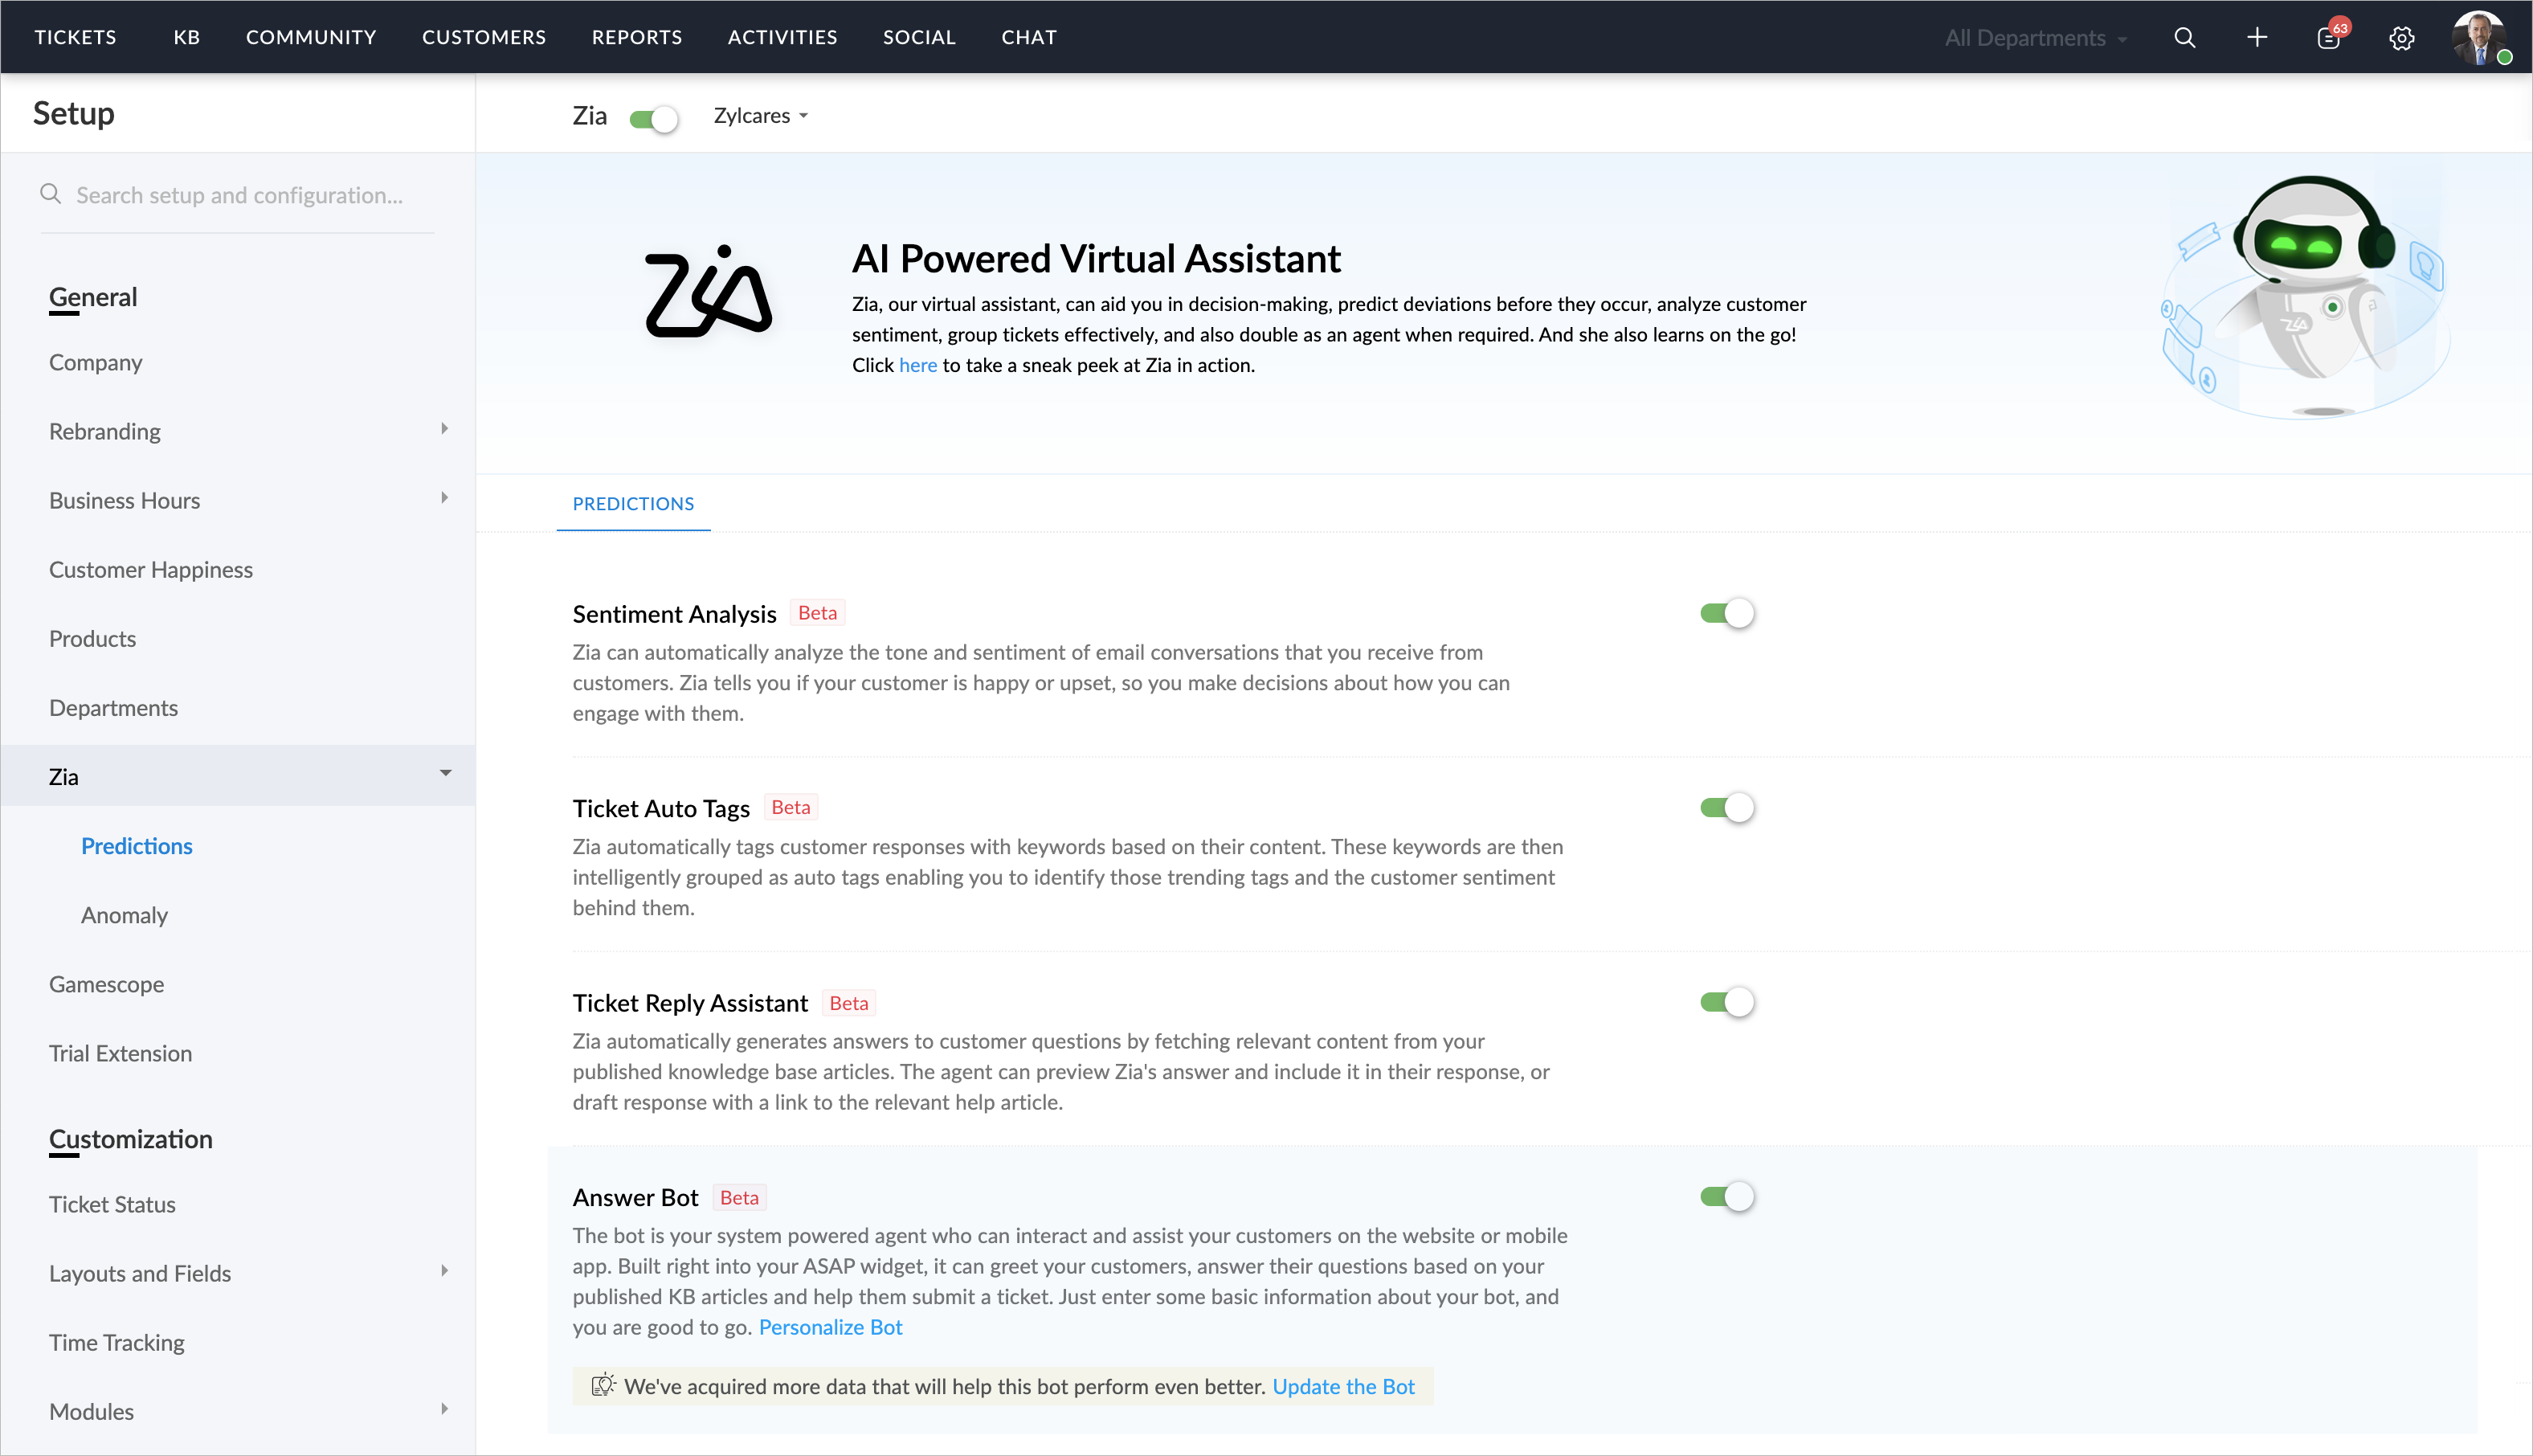
Task: Click the lightbulb tip icon
Action: [x=603, y=1385]
